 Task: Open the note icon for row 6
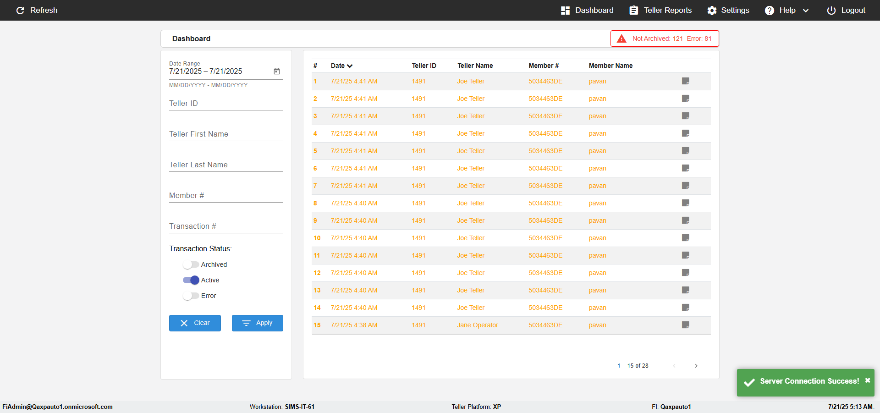pyautogui.click(x=686, y=168)
